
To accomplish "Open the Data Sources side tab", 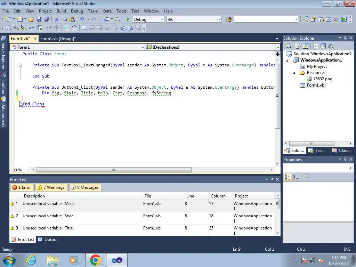I will pos(3,112).
